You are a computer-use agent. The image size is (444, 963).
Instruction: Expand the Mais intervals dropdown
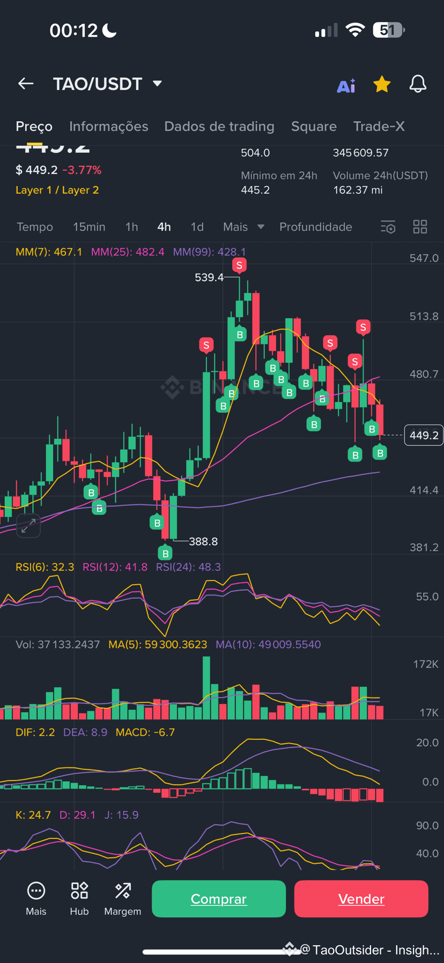click(243, 227)
